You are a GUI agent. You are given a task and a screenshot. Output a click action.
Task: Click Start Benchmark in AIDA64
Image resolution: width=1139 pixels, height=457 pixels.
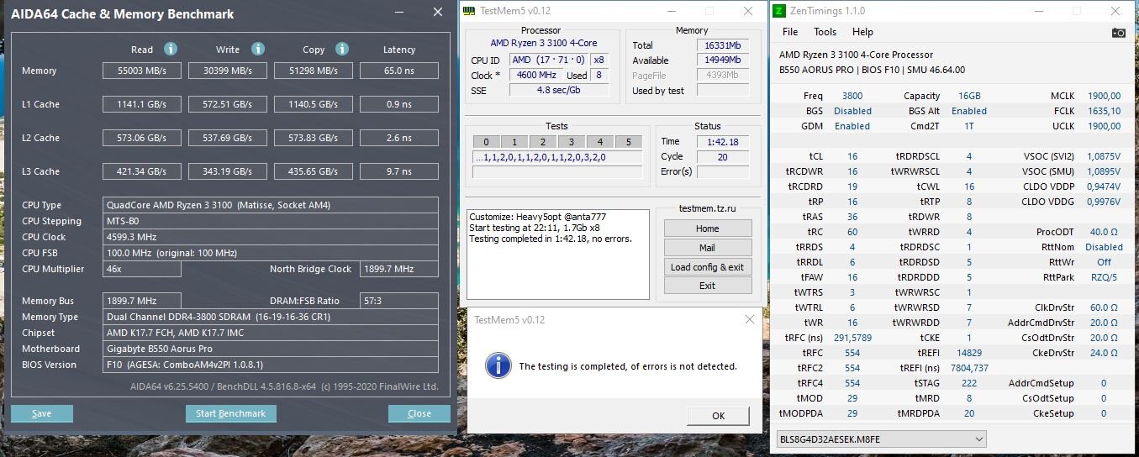pos(230,413)
